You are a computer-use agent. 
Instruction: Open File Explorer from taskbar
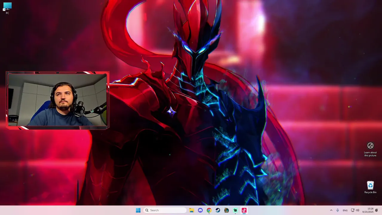[x=192, y=210]
